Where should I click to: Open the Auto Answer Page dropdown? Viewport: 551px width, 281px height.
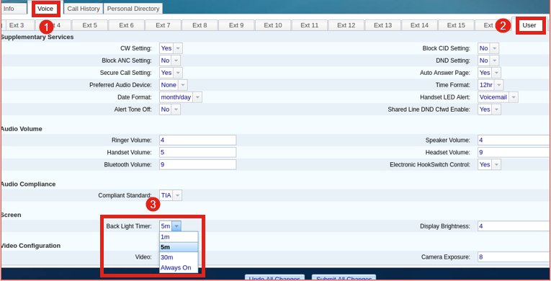point(489,73)
